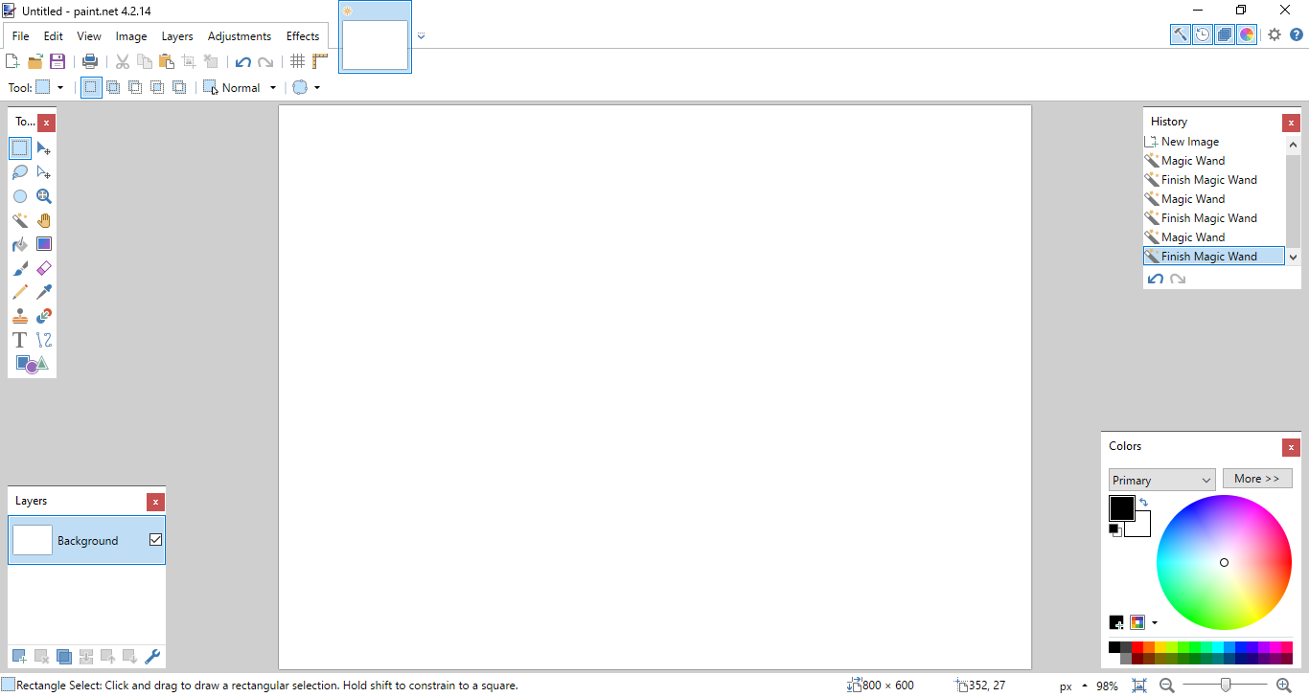This screenshot has height=697, width=1309.
Task: Add a new layer in Layers panel
Action: (x=19, y=656)
